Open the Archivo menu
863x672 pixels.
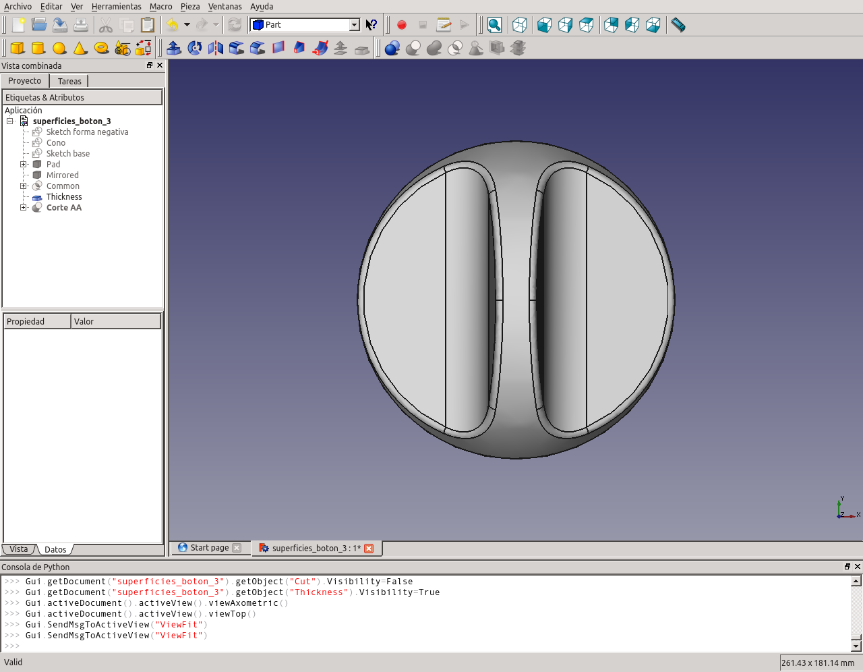pos(18,7)
